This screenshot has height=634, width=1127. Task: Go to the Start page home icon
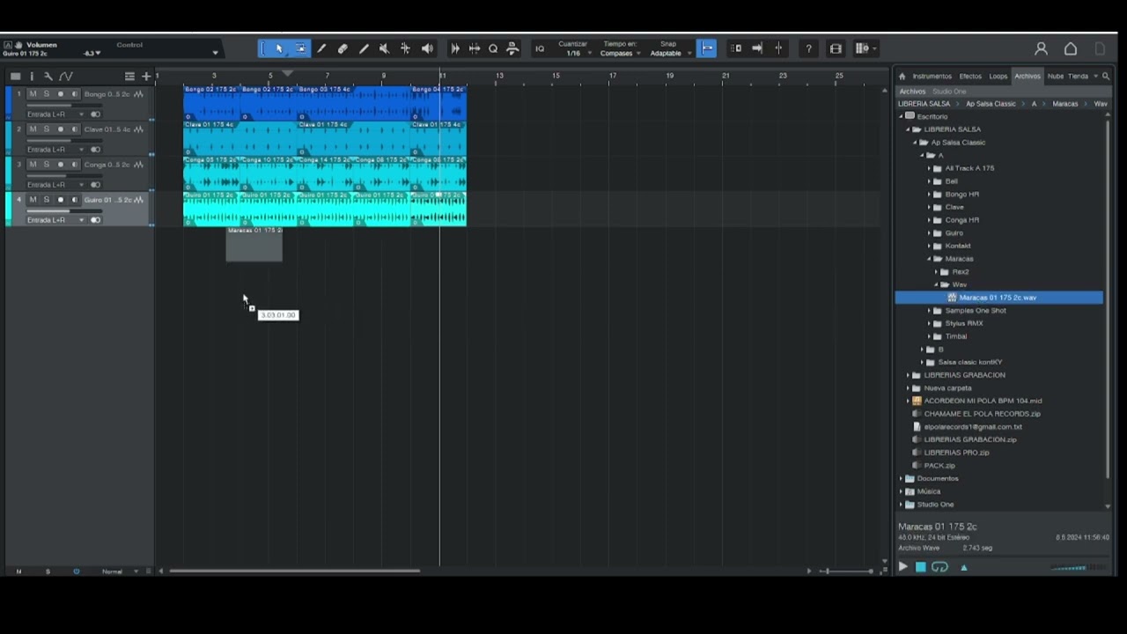[1071, 48]
